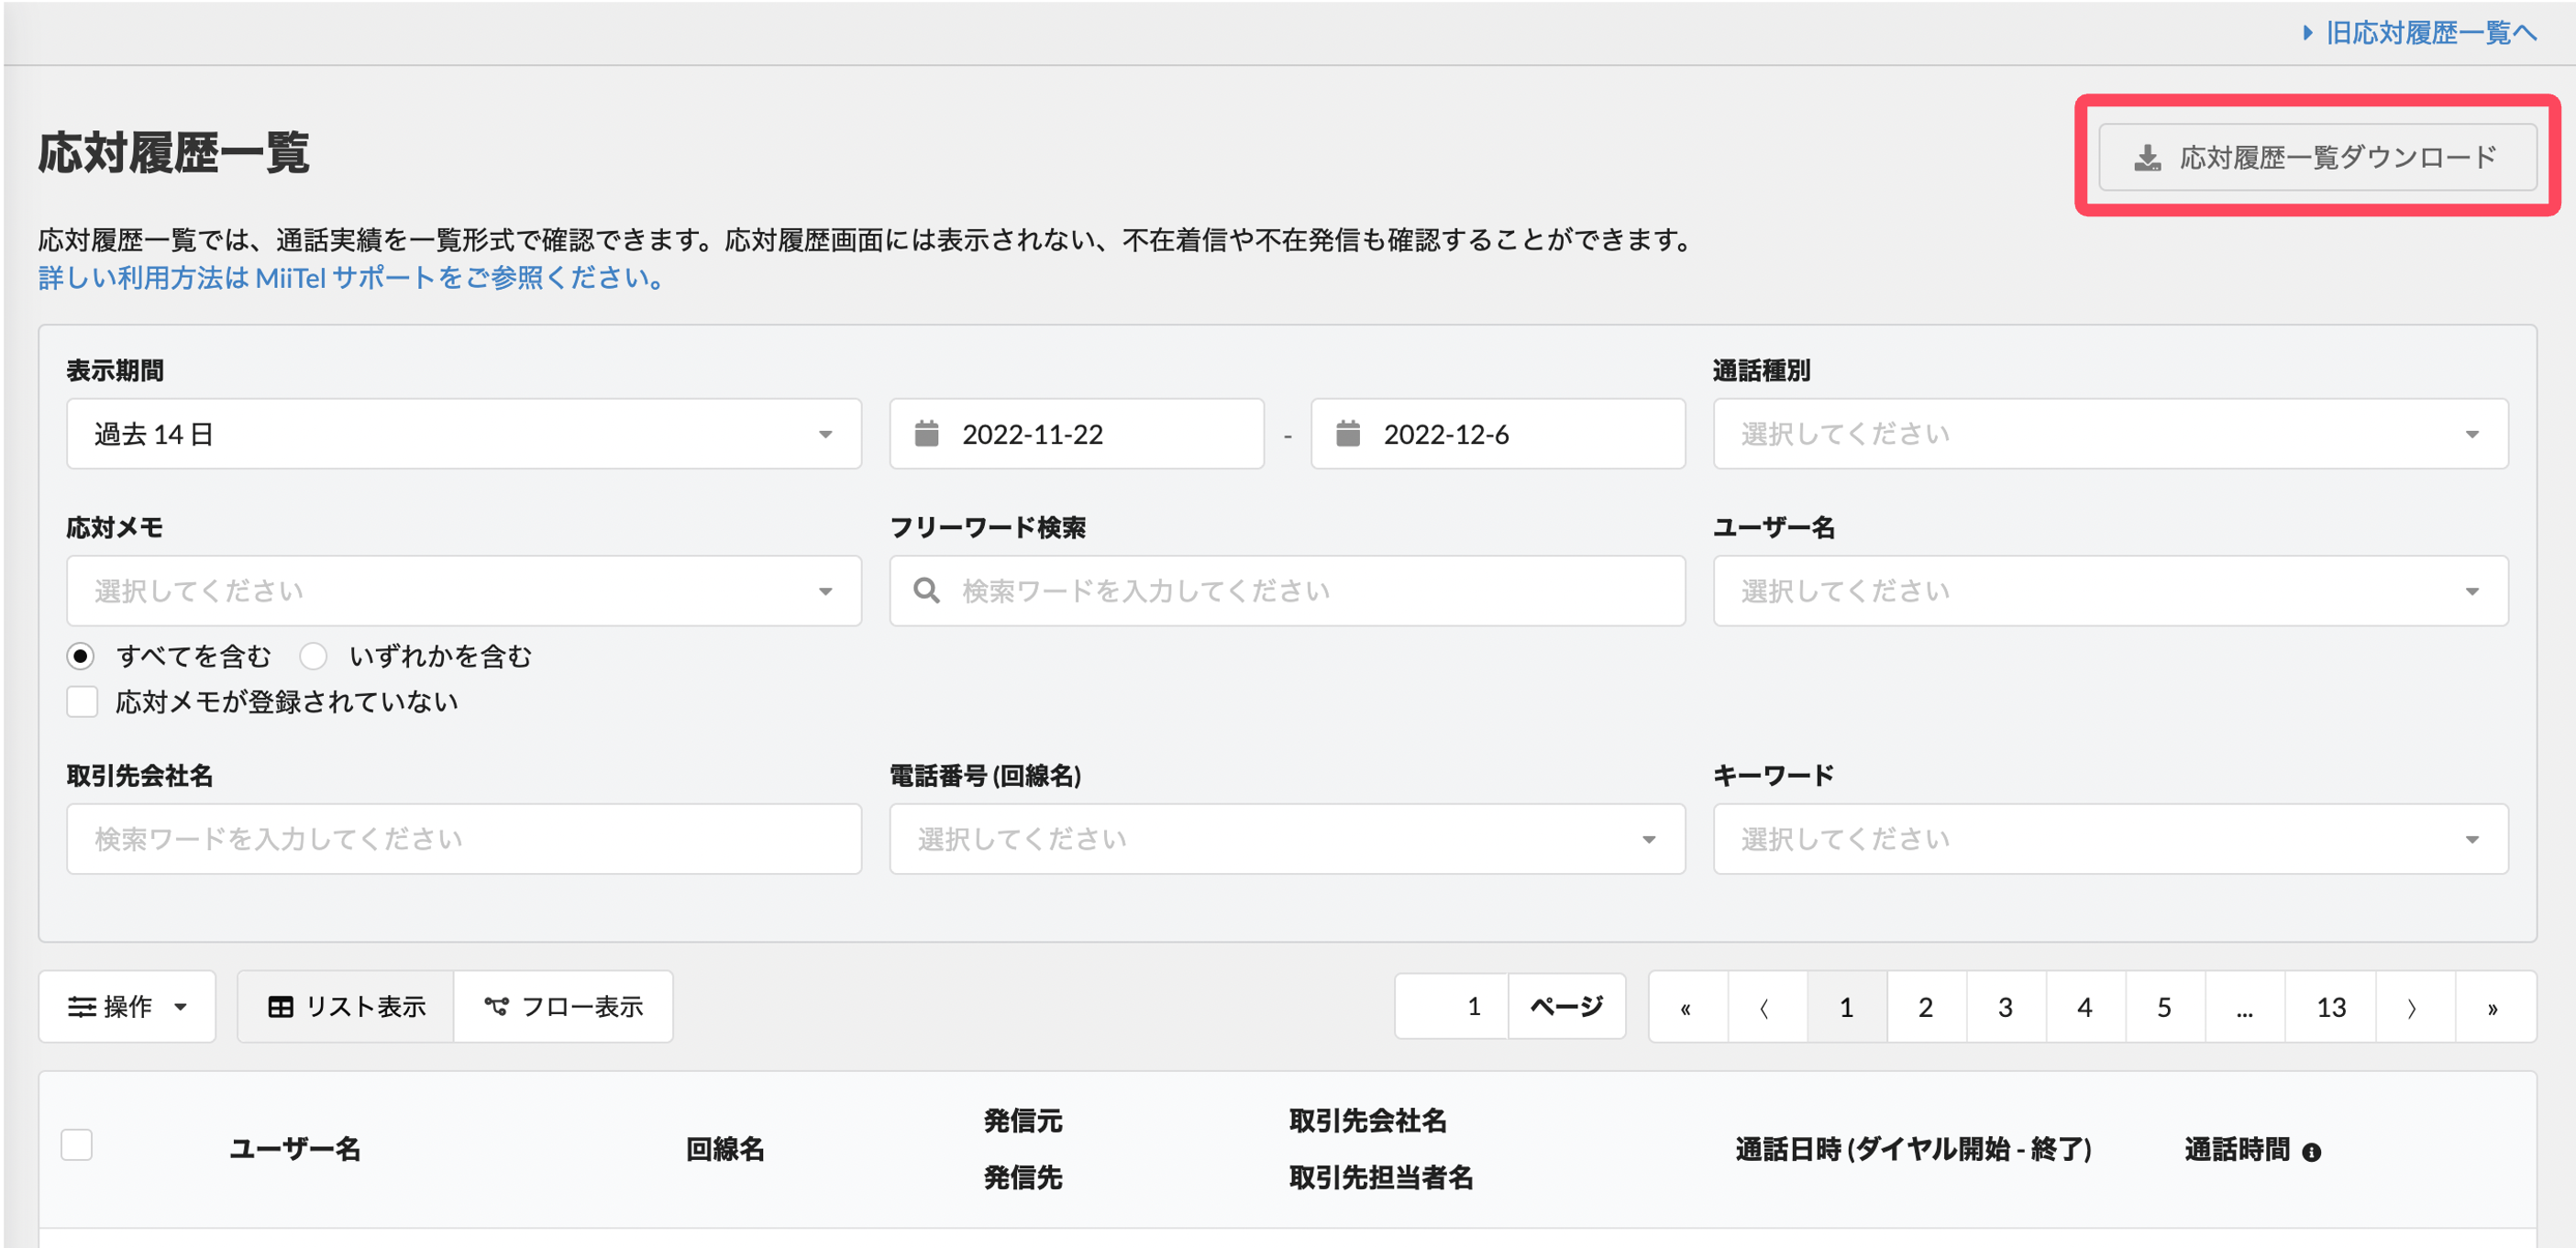Click the magnifier icon in フリーワード検索
Viewport: 2576px width, 1248px height.
click(927, 591)
